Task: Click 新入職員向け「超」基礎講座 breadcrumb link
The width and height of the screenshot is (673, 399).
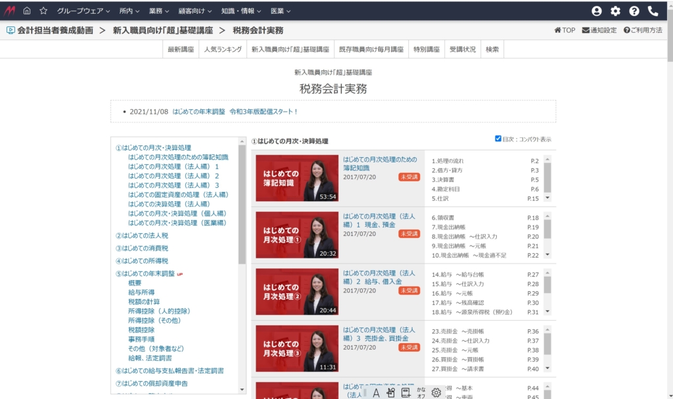Action: (163, 30)
